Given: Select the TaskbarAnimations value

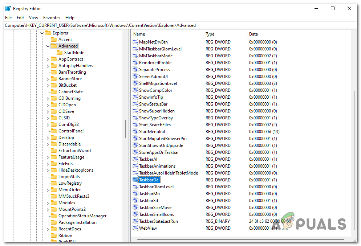Looking at the screenshot, I should click(157, 166).
